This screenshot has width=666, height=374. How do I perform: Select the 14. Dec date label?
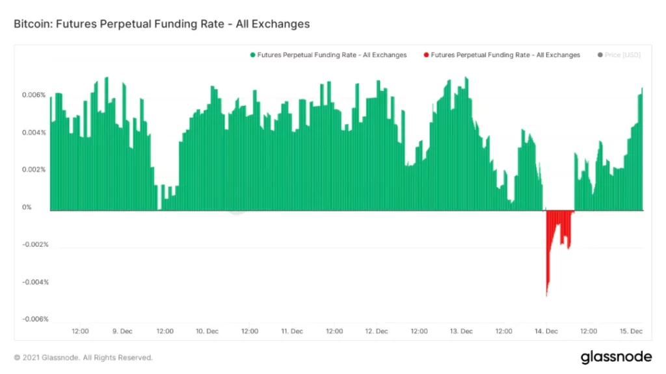(x=546, y=331)
